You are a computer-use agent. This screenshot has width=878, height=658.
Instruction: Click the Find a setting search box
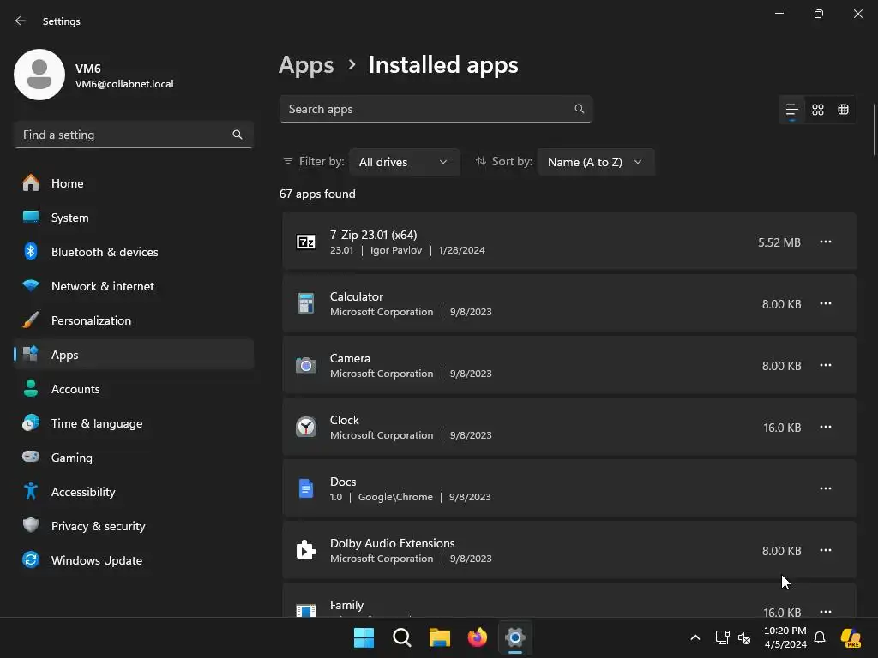(124, 135)
